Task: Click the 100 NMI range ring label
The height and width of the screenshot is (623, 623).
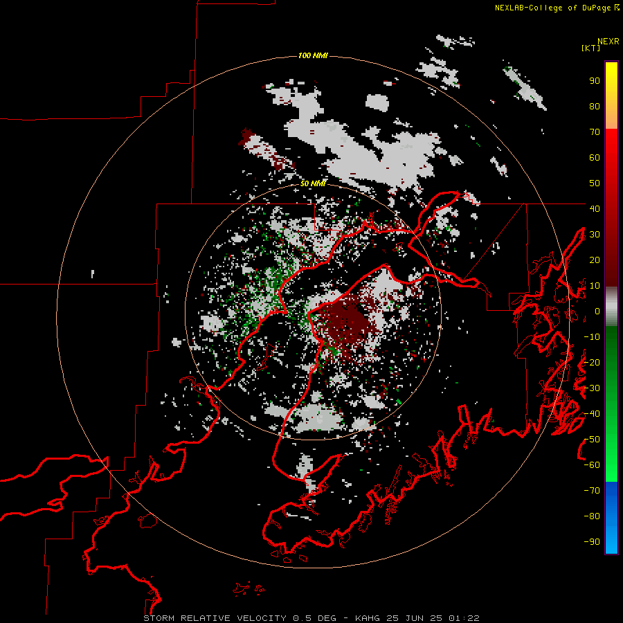Action: tap(313, 55)
